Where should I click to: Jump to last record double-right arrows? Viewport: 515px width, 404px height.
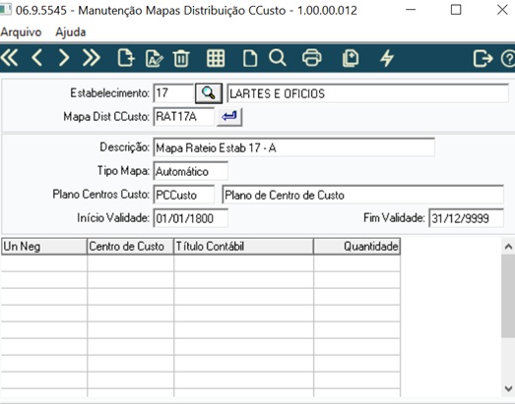click(92, 58)
